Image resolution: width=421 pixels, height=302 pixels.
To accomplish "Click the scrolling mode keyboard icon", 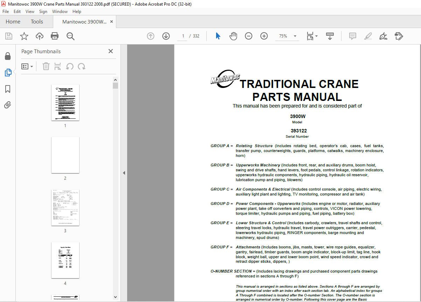I will pyautogui.click(x=330, y=36).
